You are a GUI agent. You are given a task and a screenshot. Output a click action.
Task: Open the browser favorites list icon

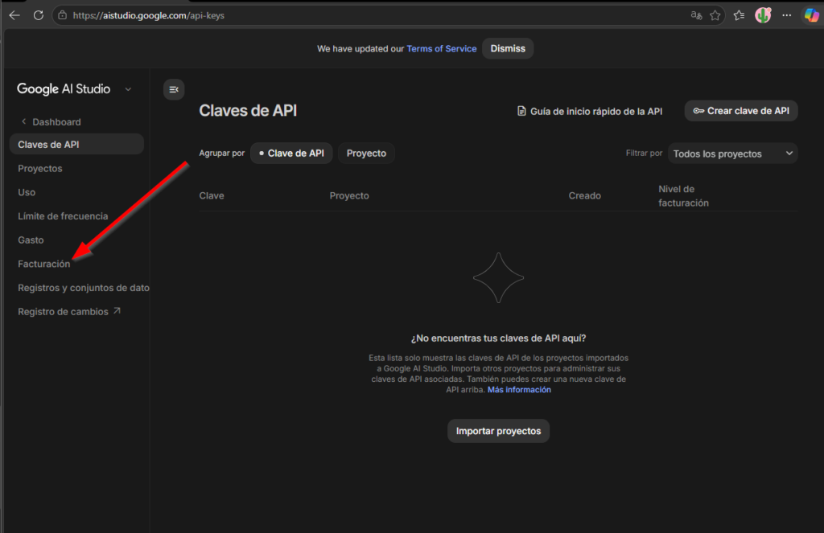point(740,15)
